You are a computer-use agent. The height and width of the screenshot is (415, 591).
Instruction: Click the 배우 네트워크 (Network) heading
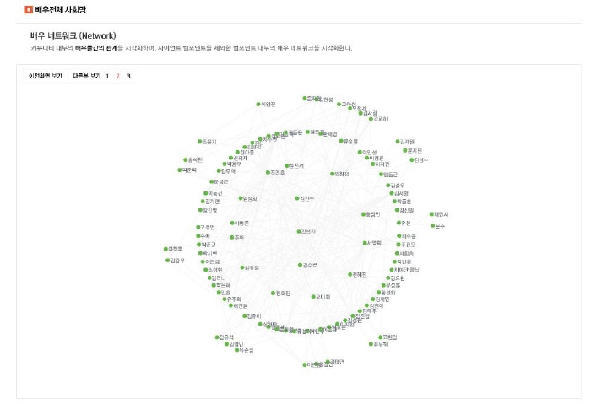(x=73, y=35)
